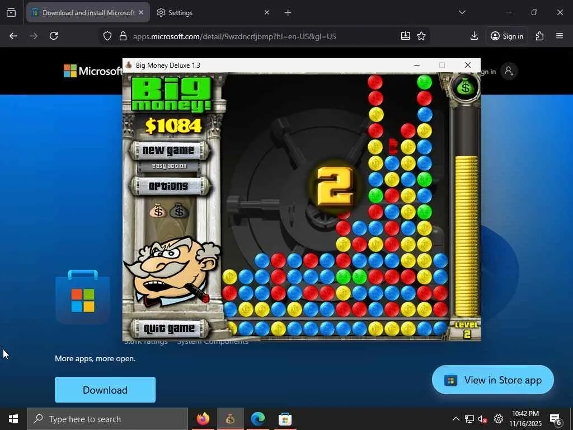Click the Microsoft Store bag thumbnail
This screenshot has height=430, width=573.
pos(83,297)
